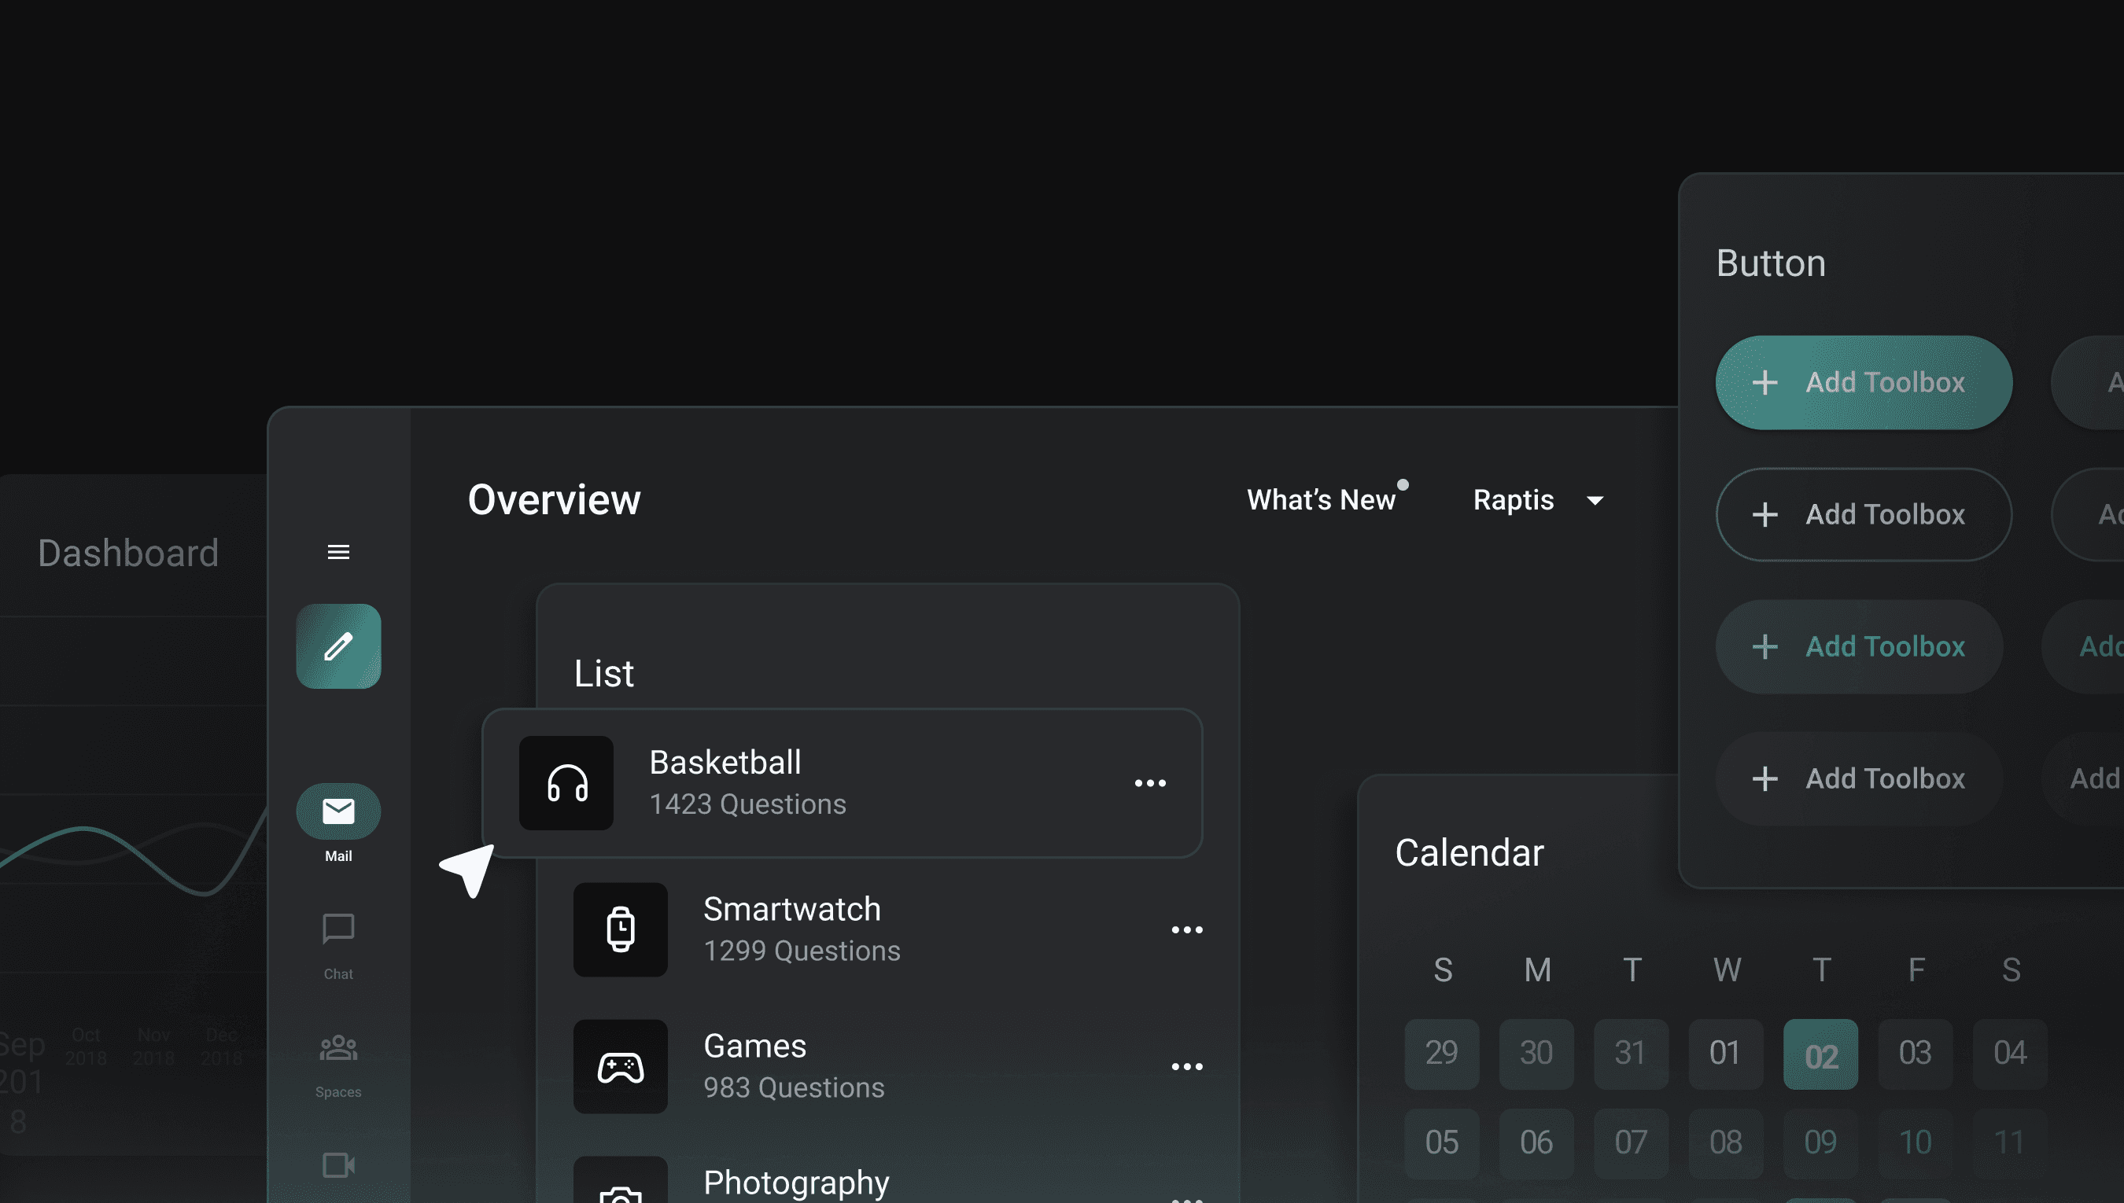
Task: Open the video camera sidebar item
Action: 338,1165
